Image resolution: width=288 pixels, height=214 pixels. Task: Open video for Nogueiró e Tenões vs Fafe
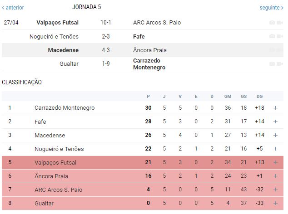pyautogui.click(x=279, y=36)
